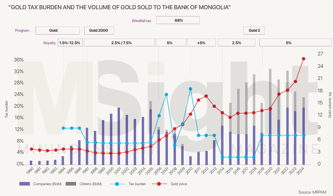Select the +5% royalty box
333x196 pixels.
201,43
